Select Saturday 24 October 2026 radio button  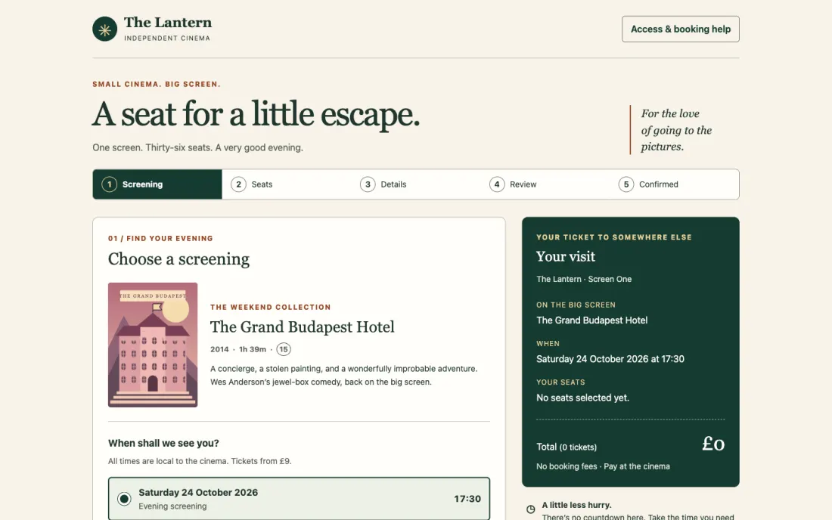[124, 499]
